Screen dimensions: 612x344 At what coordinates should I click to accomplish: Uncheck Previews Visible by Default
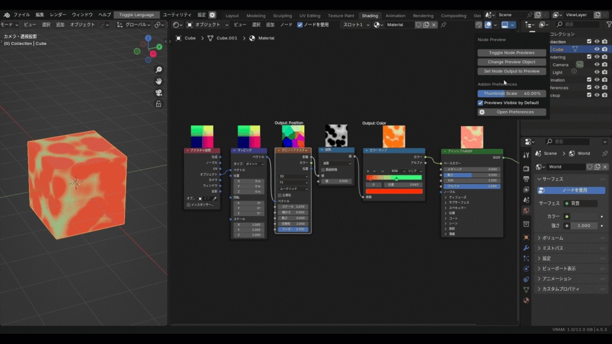click(481, 103)
